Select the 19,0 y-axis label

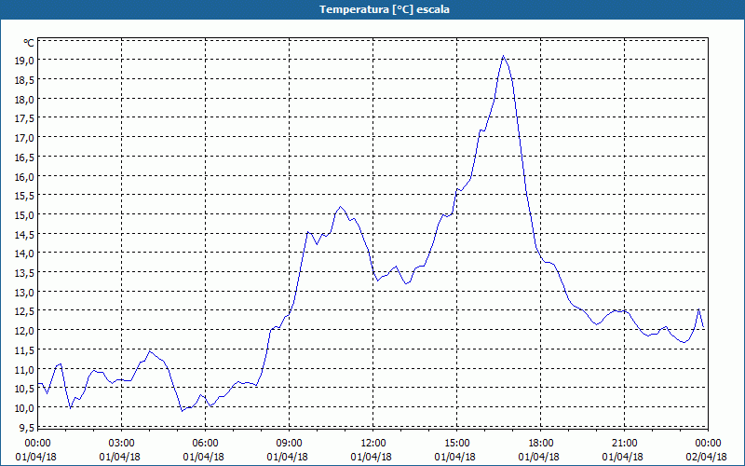click(x=24, y=61)
